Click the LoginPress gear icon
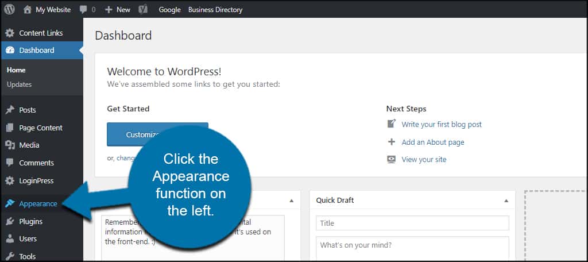 pos(10,181)
